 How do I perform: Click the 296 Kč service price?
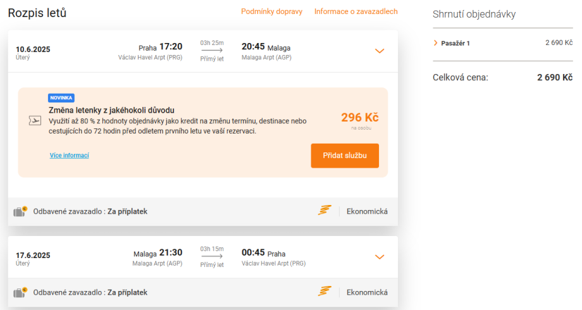coord(359,118)
